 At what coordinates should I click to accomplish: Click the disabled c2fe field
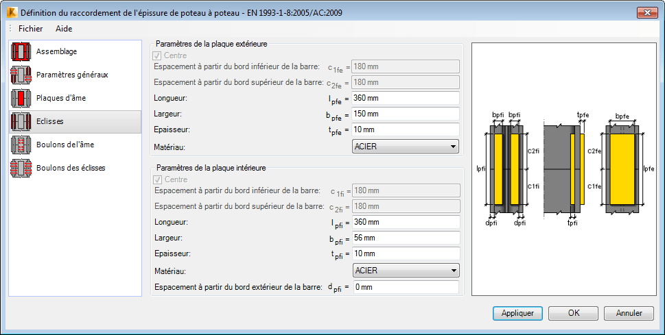click(x=406, y=82)
